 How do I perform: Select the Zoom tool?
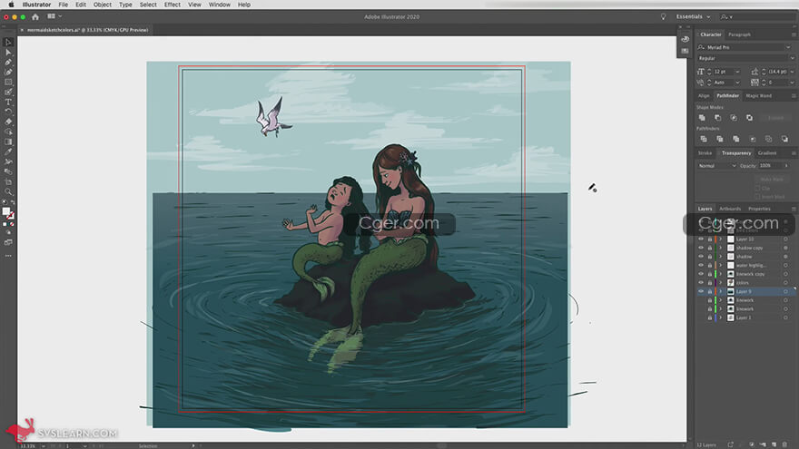point(8,192)
